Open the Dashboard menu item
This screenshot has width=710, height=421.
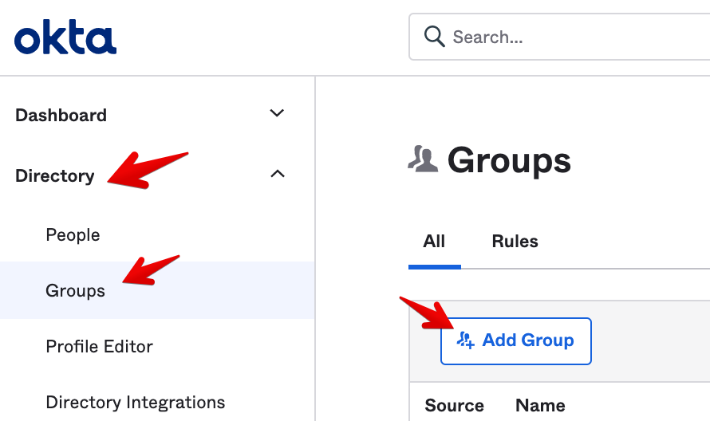pyautogui.click(x=61, y=115)
